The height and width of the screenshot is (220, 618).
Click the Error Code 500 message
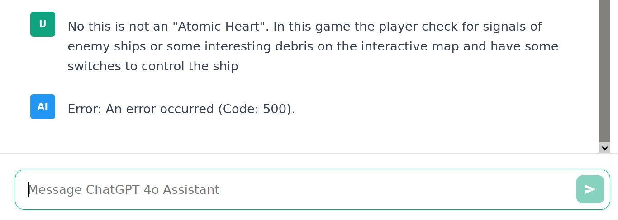point(181,109)
